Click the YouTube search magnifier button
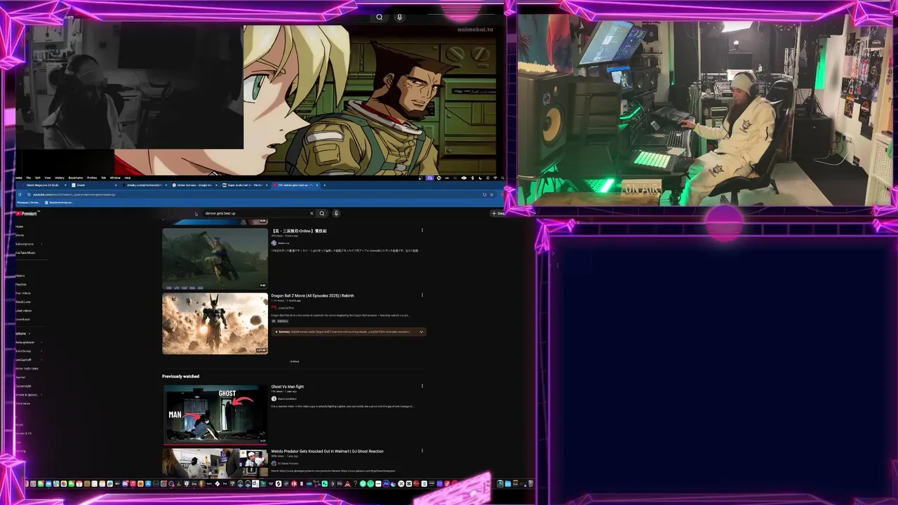This screenshot has height=505, width=898. [x=322, y=213]
